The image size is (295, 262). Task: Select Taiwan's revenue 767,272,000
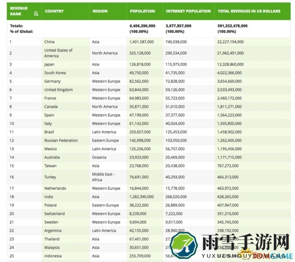coord(228,166)
